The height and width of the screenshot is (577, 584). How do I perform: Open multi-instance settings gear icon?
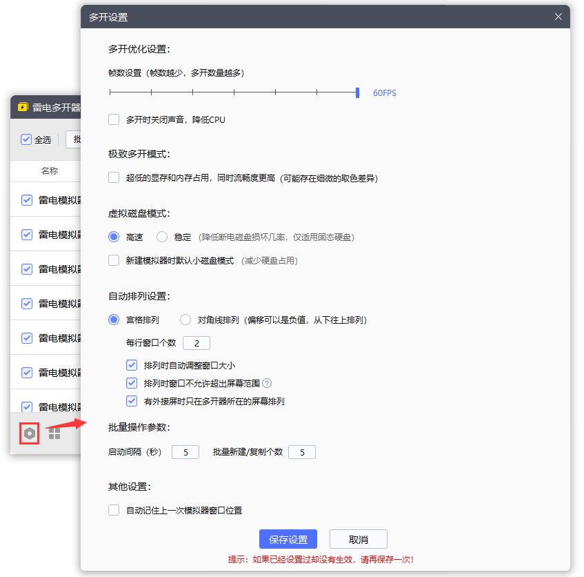click(30, 433)
